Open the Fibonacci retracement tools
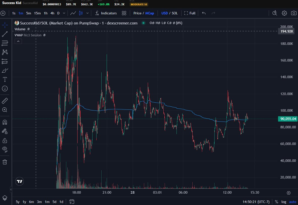 coord(5,43)
